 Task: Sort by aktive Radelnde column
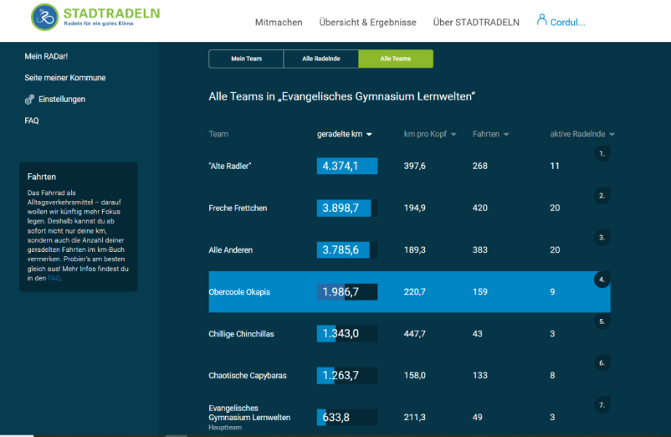[581, 134]
